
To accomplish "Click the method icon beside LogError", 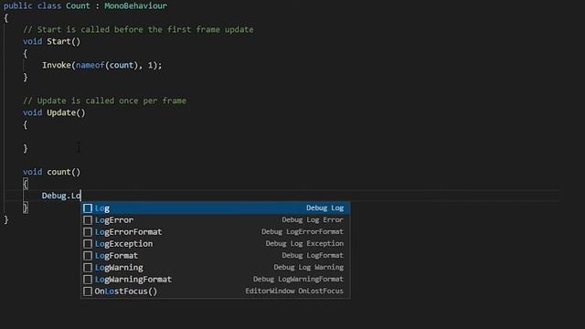I will (x=88, y=220).
